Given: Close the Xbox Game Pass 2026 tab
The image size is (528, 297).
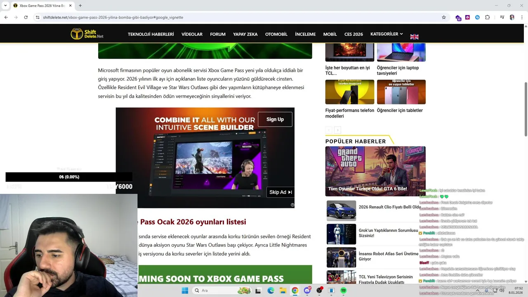Looking at the screenshot, I should tap(71, 5).
